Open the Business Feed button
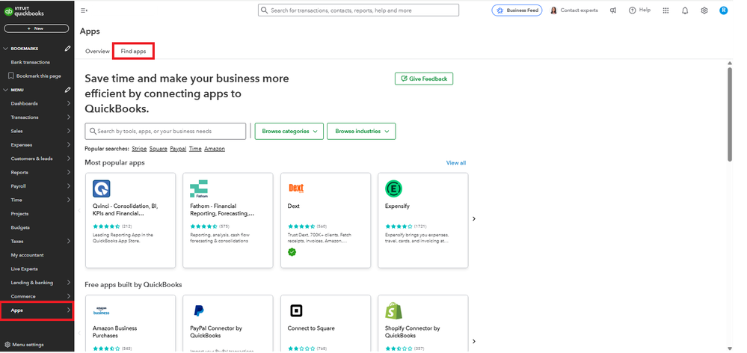The height and width of the screenshot is (353, 747). pos(517,10)
